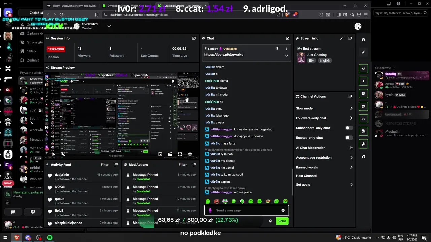Open Spotify from the Windows taskbar
The height and width of the screenshot is (242, 431).
point(50,238)
